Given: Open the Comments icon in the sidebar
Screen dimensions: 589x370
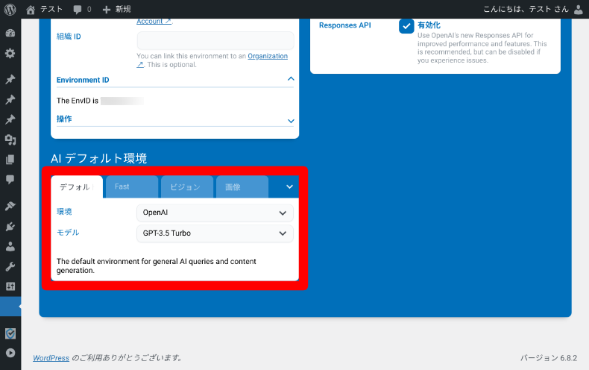Looking at the screenshot, I should coord(10,179).
